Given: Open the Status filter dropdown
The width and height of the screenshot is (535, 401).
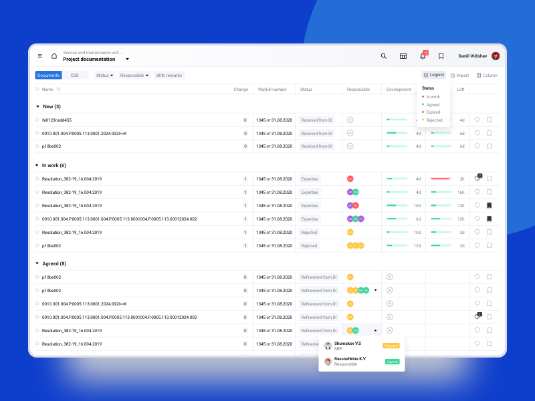Looking at the screenshot, I should (104, 76).
